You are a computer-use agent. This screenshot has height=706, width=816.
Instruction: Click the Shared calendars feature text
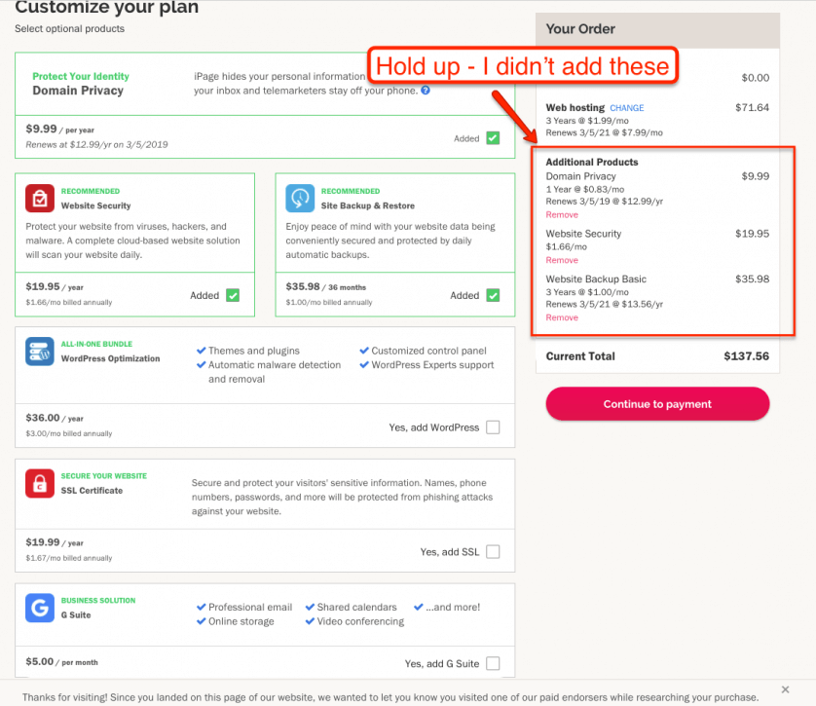[356, 607]
